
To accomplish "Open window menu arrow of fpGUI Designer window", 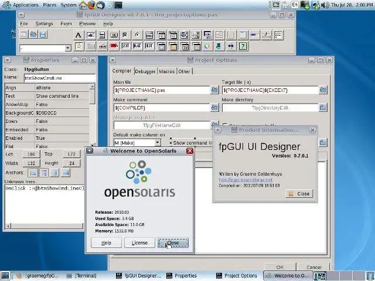I will click(x=21, y=15).
